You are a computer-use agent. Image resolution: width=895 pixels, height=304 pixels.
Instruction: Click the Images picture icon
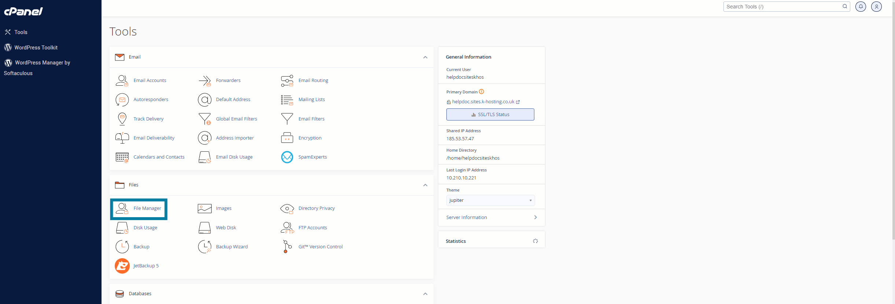pos(205,208)
